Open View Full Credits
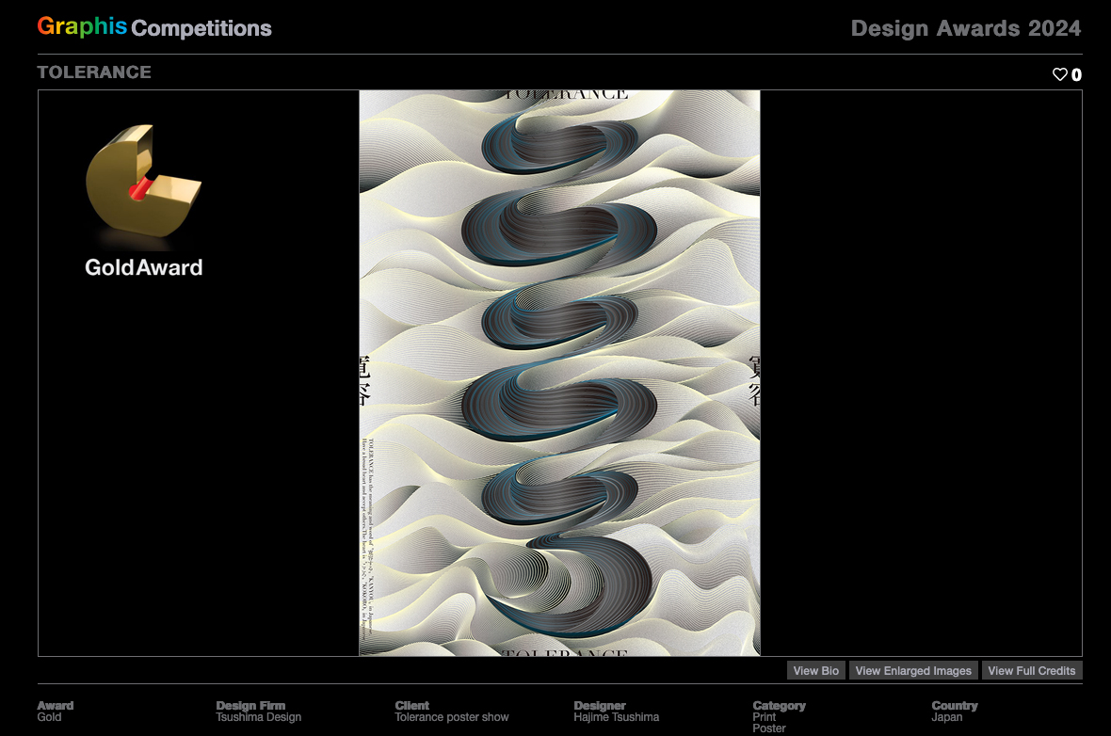The width and height of the screenshot is (1111, 736). tap(1032, 670)
